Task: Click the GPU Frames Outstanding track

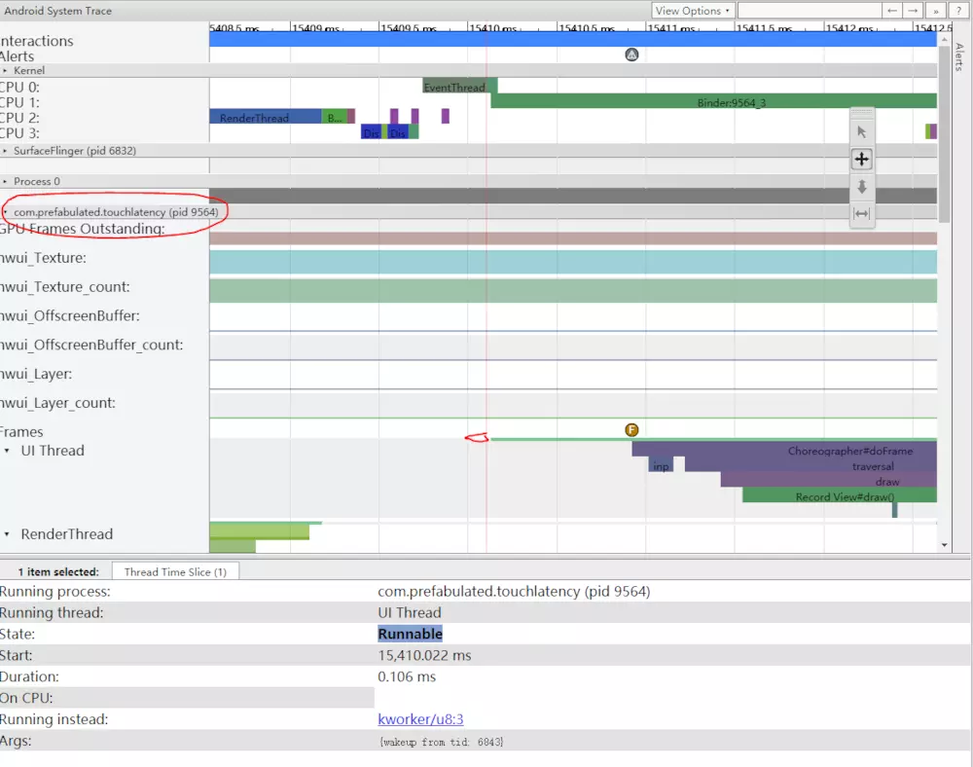Action: [573, 238]
